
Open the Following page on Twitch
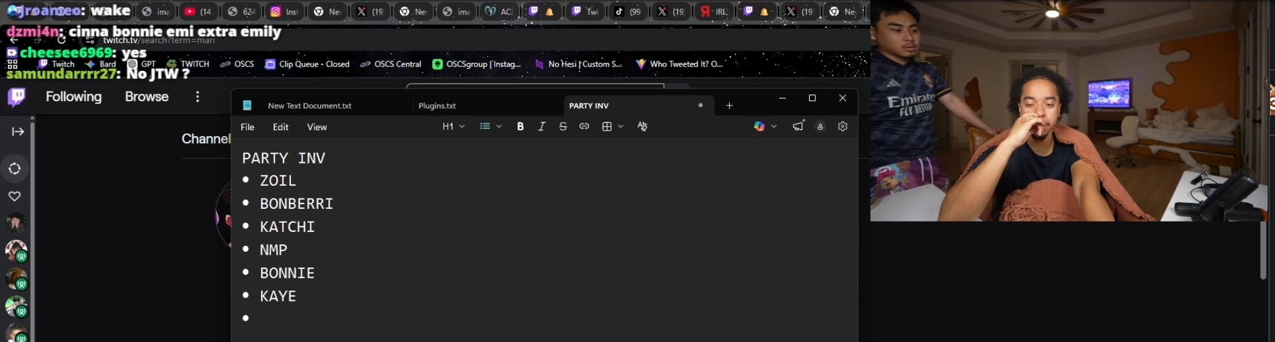(74, 97)
